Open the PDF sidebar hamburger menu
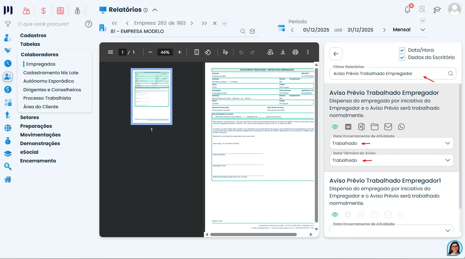Viewport: 465px width, 259px height. coord(111,52)
